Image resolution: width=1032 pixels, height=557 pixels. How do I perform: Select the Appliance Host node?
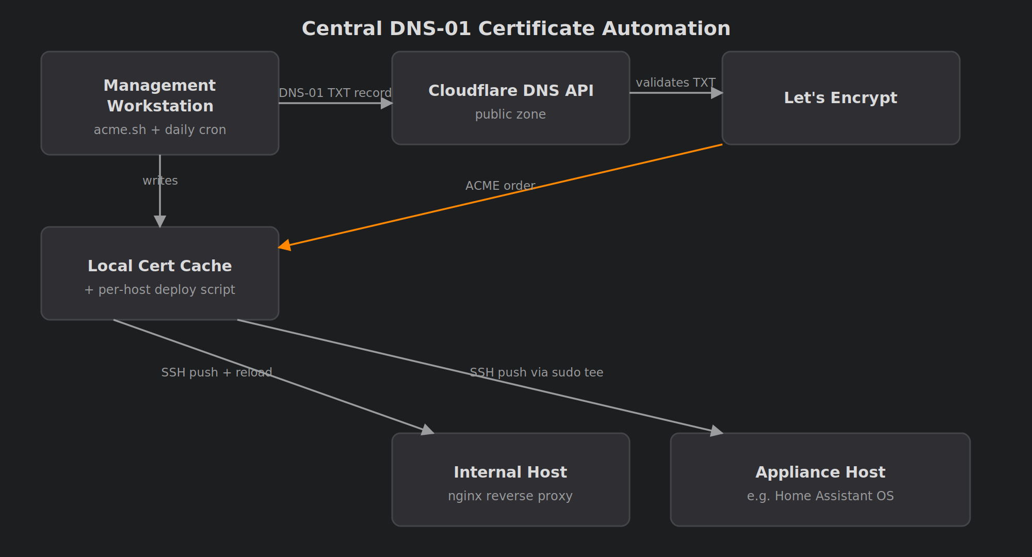pyautogui.click(x=820, y=480)
